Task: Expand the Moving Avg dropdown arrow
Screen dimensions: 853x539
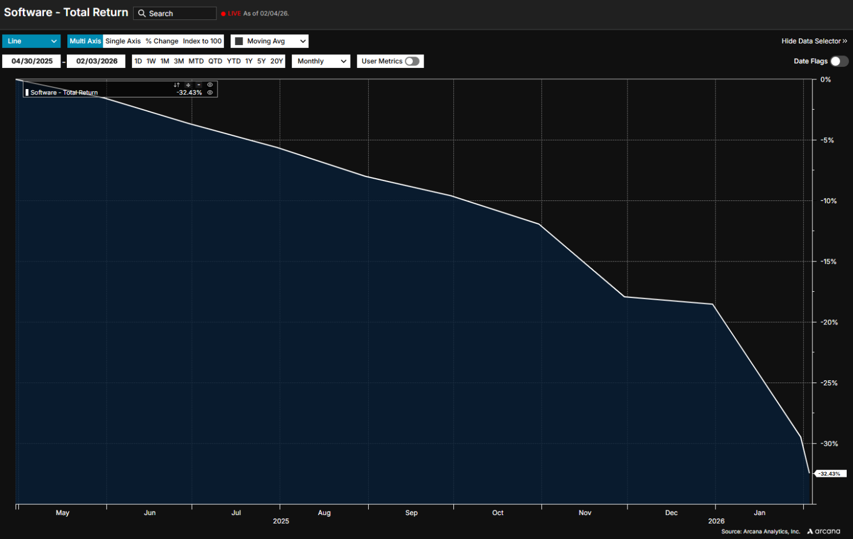Action: point(303,41)
